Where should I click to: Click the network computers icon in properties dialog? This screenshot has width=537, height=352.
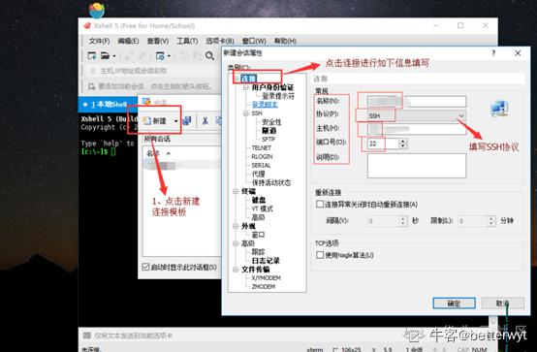pyautogui.click(x=499, y=109)
